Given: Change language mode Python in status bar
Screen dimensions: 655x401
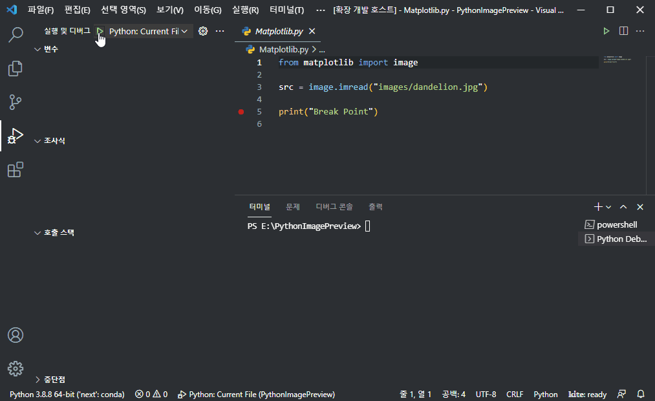Looking at the screenshot, I should click(546, 395).
